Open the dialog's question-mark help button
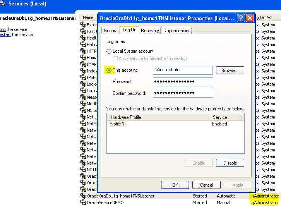281x206 pixels. (241, 18)
